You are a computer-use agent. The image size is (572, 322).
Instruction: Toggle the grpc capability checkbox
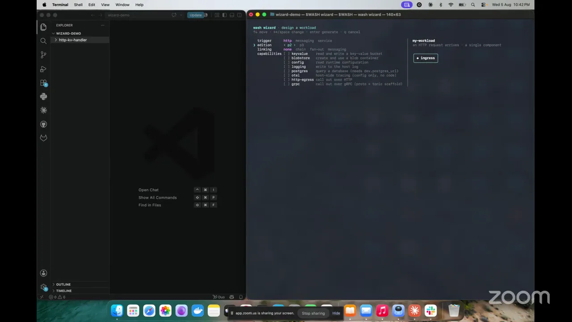point(286,84)
